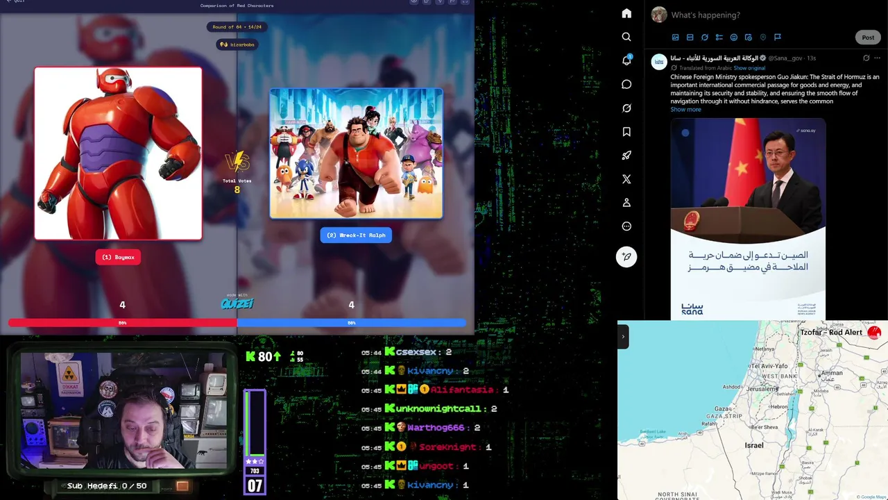
Task: Click the flag icon in composer toolbar
Action: 777,37
